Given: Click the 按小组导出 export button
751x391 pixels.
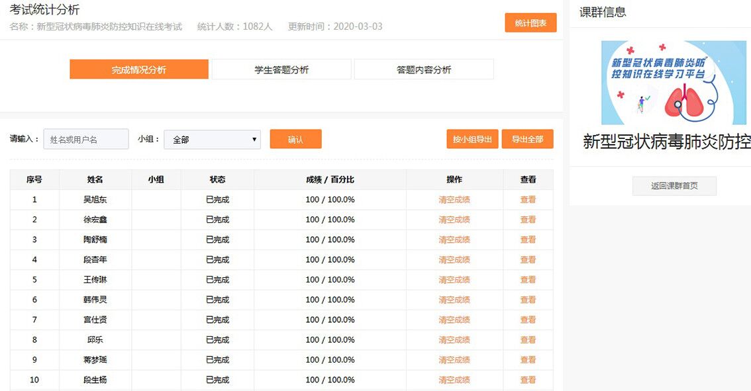Looking at the screenshot, I should (472, 140).
